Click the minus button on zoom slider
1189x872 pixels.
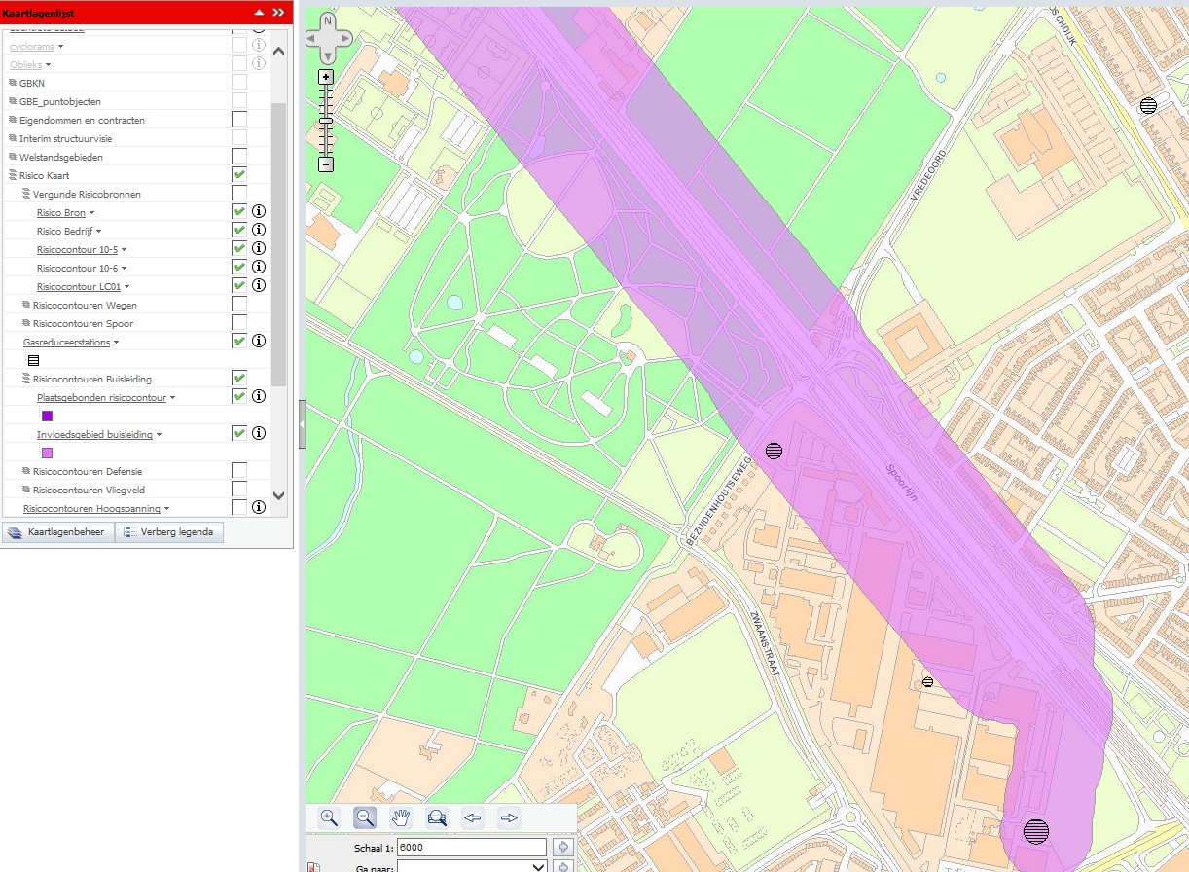point(326,164)
